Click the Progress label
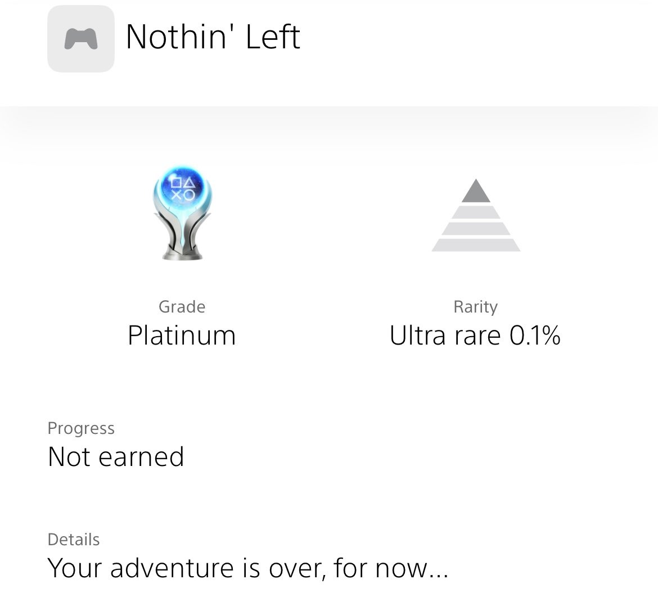Screen dimensions: 658x611 click(x=81, y=428)
